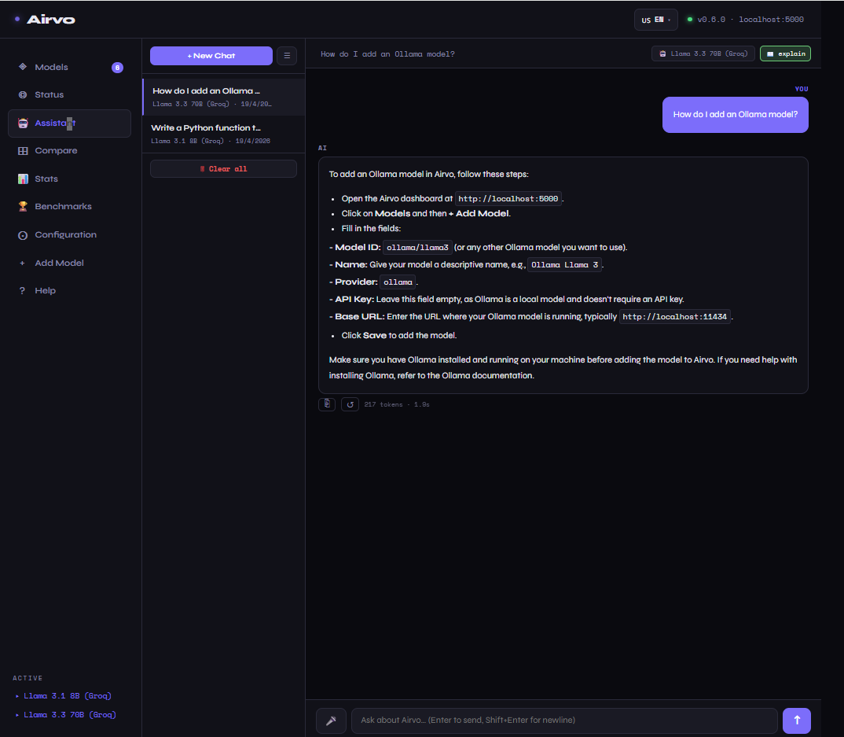Screen dimensions: 844x737
Task: Click the hammer tools icon by the input
Action: click(331, 720)
